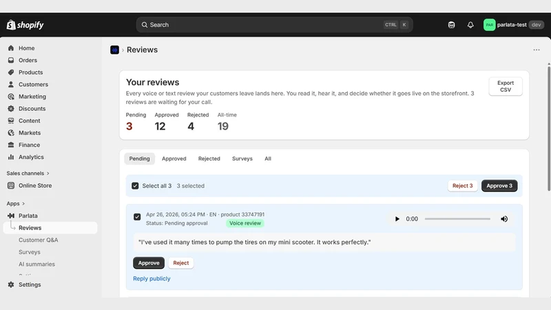Switch to the All tab
The width and height of the screenshot is (551, 310).
pyautogui.click(x=268, y=158)
